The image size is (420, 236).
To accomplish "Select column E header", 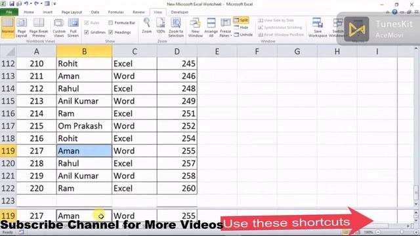I will coord(217,51).
